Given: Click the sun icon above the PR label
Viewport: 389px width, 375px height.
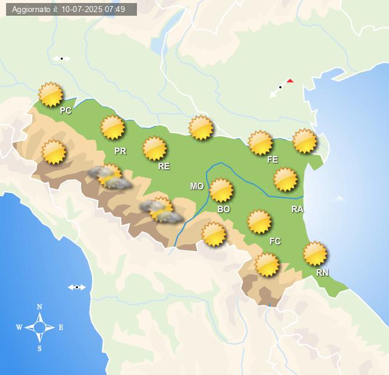Looking at the screenshot, I should click(113, 128).
